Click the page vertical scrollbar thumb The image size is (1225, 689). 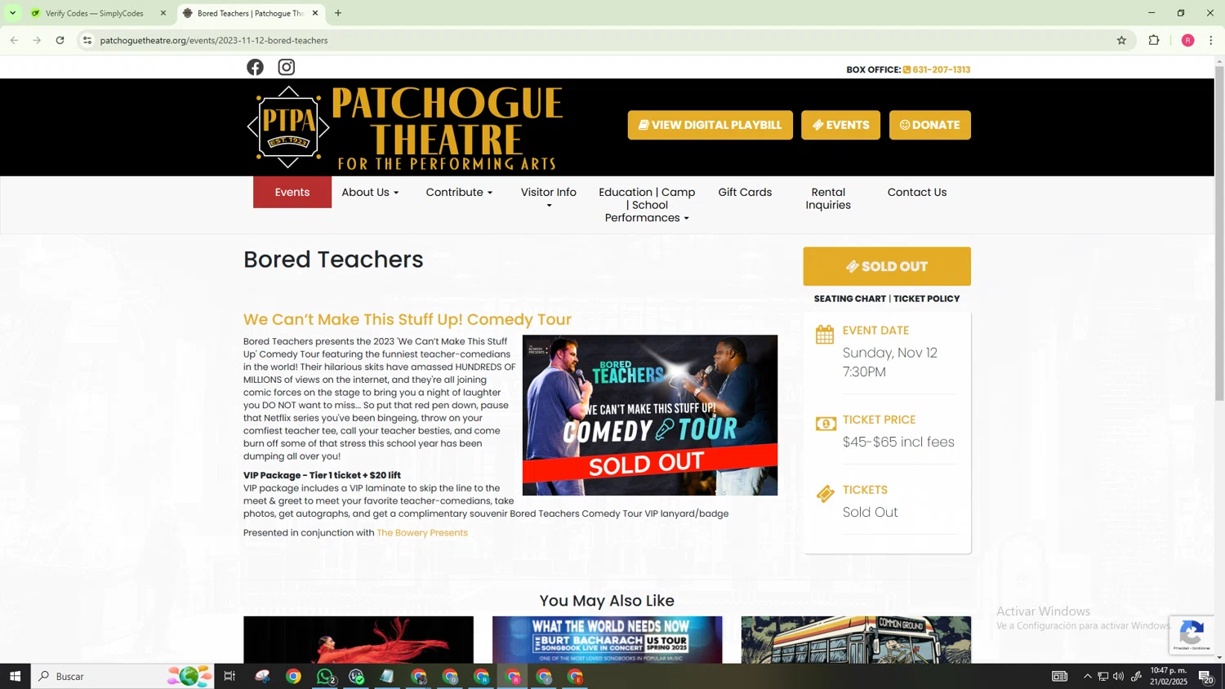coord(1219,233)
